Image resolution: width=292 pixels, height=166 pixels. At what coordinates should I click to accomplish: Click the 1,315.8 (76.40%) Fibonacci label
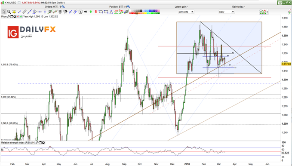click(x=9, y=65)
